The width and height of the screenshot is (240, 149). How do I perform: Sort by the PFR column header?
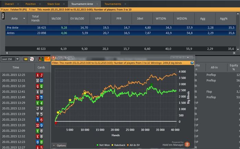tap(119, 18)
